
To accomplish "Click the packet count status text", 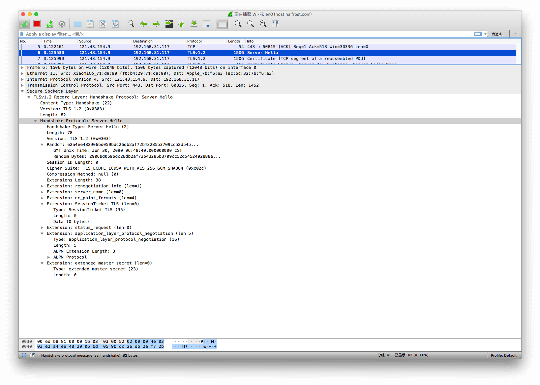I will click(403, 355).
